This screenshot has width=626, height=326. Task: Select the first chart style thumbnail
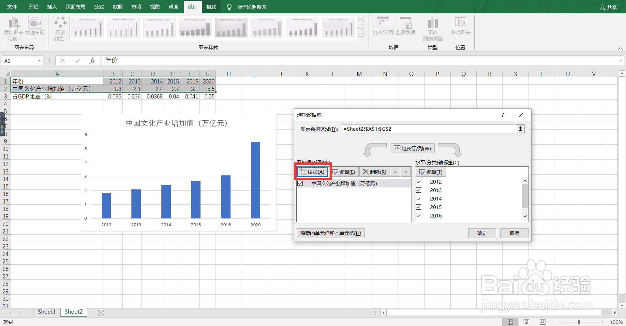(x=87, y=28)
